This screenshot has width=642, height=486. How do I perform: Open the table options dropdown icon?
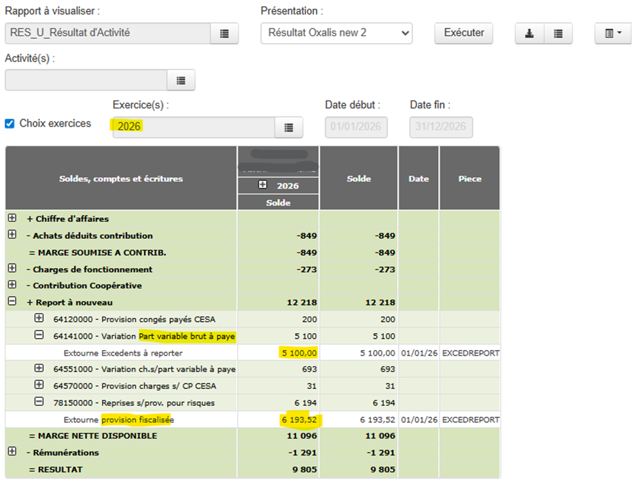tap(613, 33)
